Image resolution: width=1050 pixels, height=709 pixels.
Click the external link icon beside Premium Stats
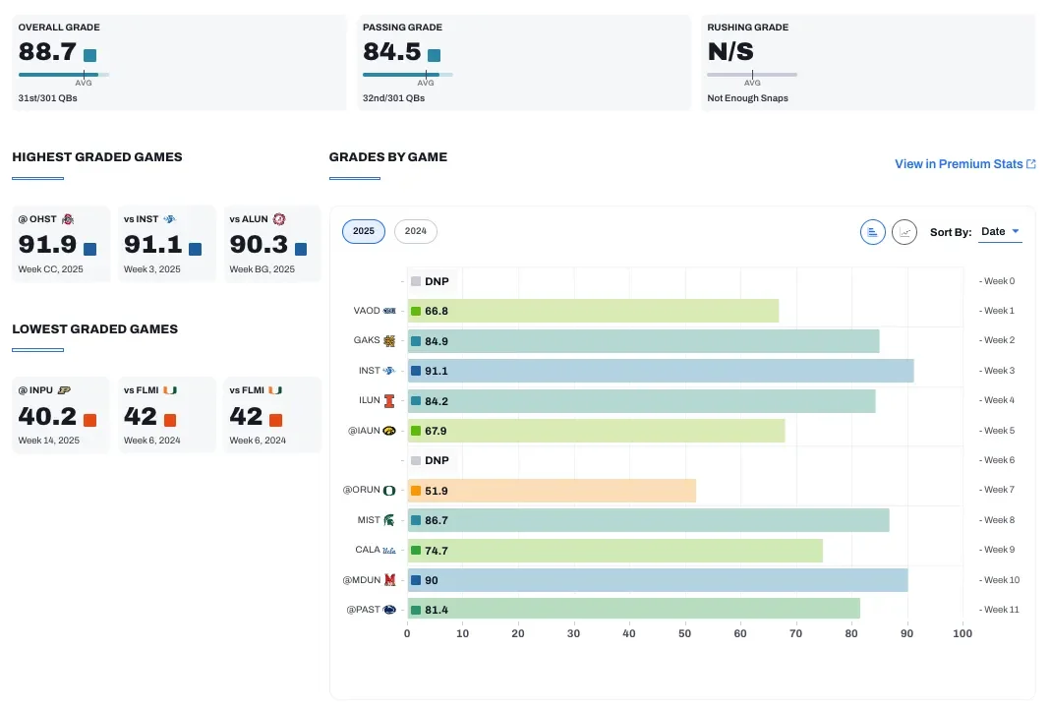pos(1030,164)
